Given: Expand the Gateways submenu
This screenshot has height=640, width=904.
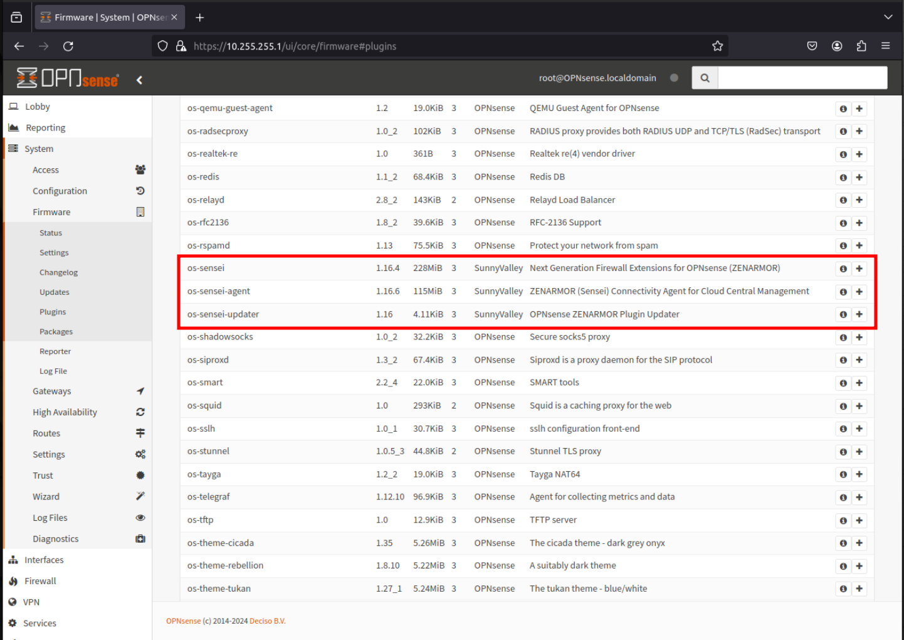Looking at the screenshot, I should [77, 391].
